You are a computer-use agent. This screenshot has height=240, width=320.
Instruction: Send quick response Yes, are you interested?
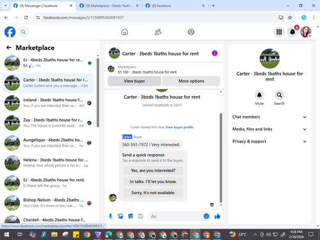[x=153, y=170]
